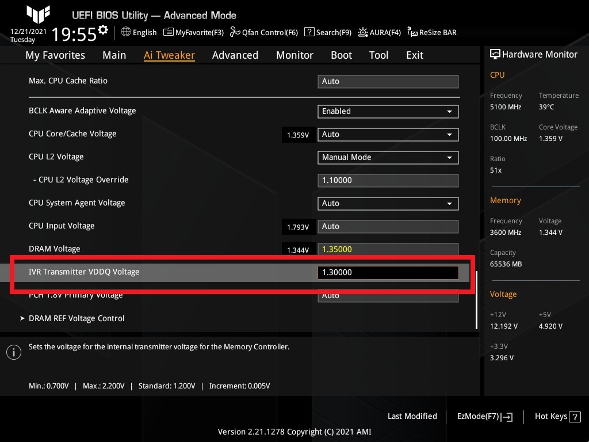Select CPU Core/Cache Voltage label
589x442 pixels.
(x=72, y=134)
